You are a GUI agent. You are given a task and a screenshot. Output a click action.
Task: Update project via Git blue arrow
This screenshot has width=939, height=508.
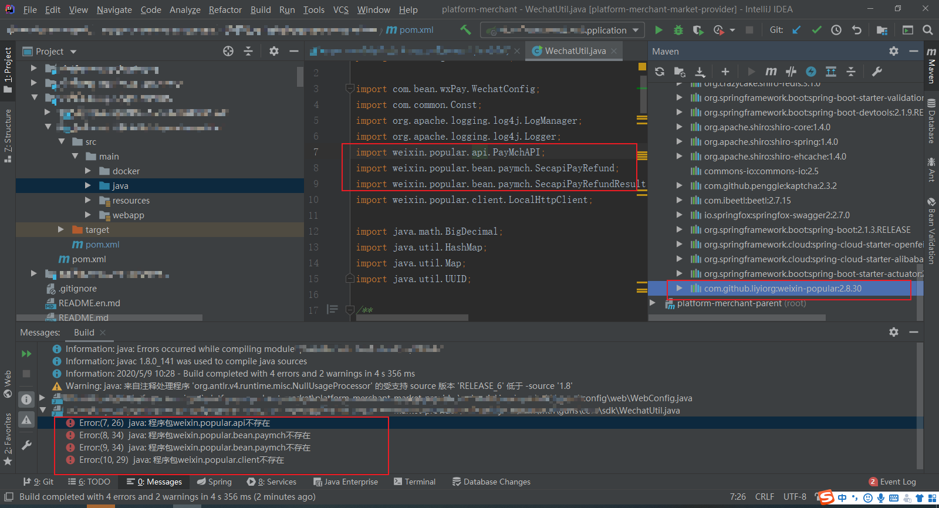coord(796,30)
